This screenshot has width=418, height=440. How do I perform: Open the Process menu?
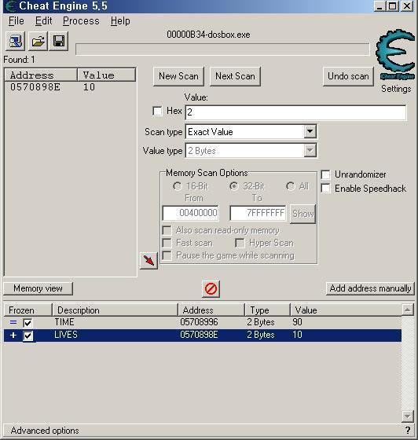coord(81,21)
